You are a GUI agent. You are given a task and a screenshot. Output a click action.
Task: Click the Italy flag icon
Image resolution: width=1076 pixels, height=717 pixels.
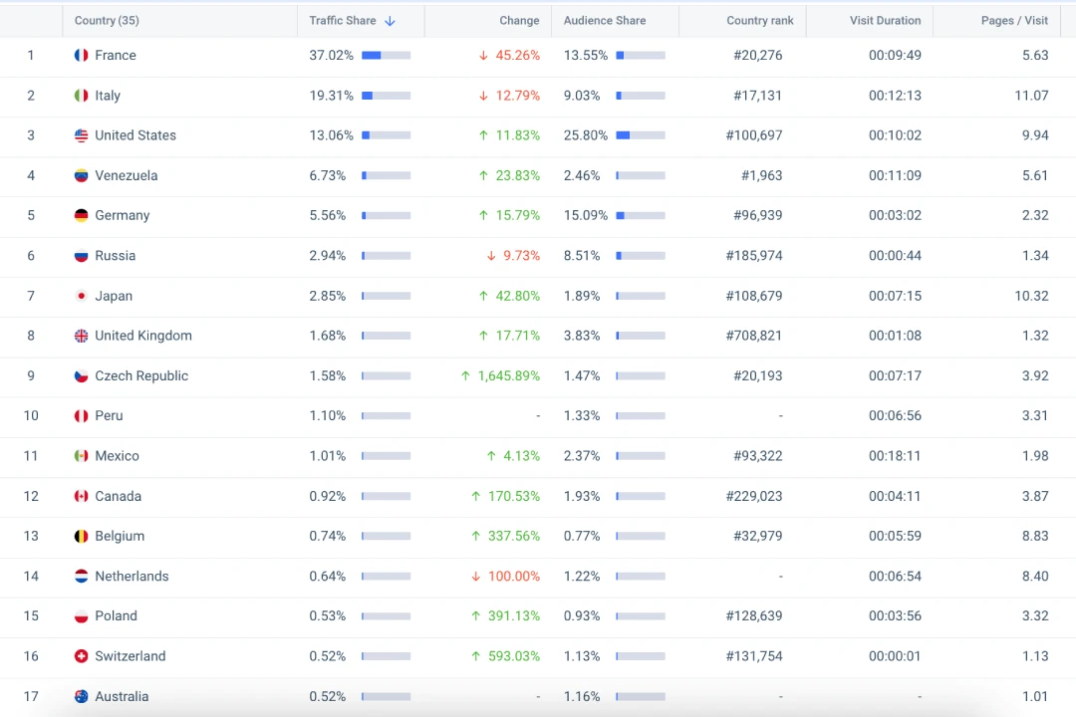[x=82, y=96]
